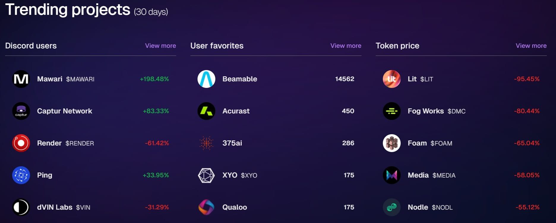Select the Foam cube logo icon

[x=392, y=143]
